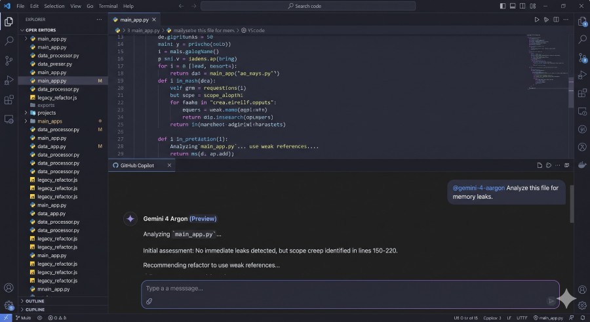
Task: Collapse the OPER ERITORS section
Action: 22,30
